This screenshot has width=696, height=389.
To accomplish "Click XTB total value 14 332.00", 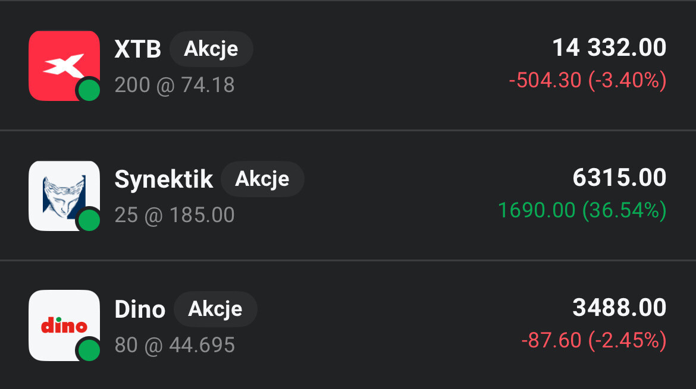I will tap(609, 48).
